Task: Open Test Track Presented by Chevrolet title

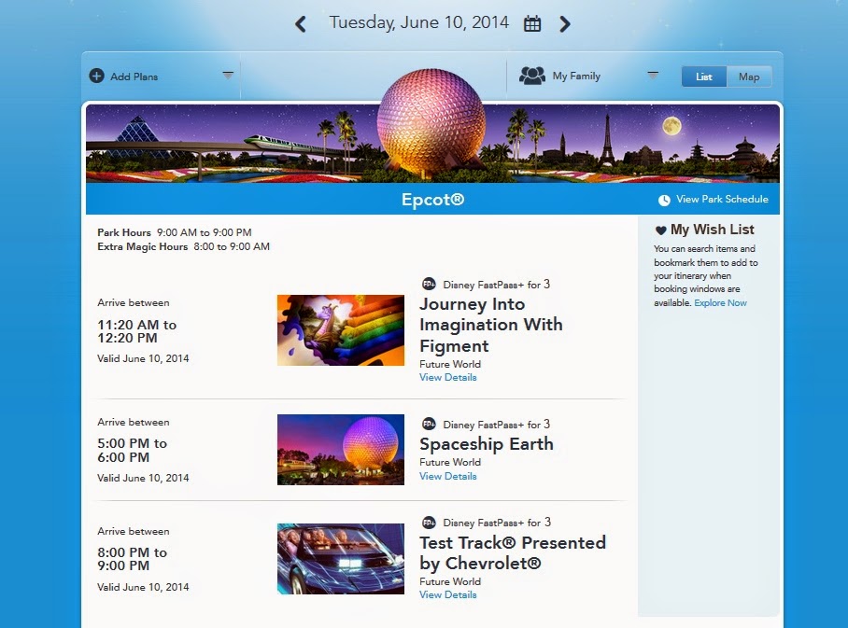Action: [x=513, y=552]
